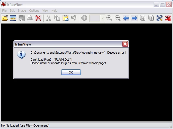
Task: Click the "No file loaded" status bar text
Action: click(x=25, y=125)
